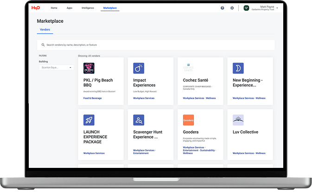Open the Intelligence menu item
This screenshot has width=312, height=192.
pos(88,8)
